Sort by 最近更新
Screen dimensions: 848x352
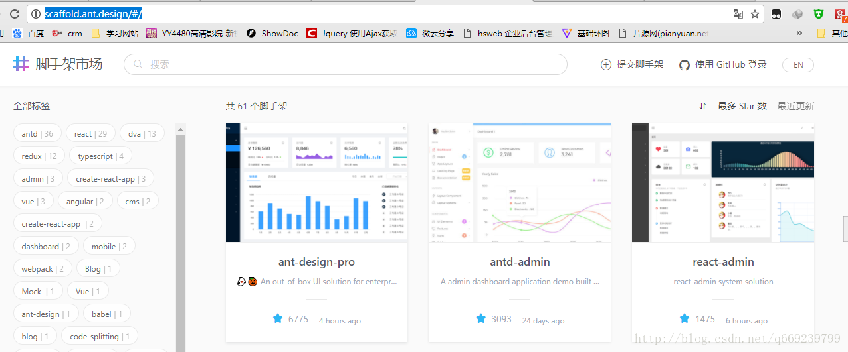795,106
